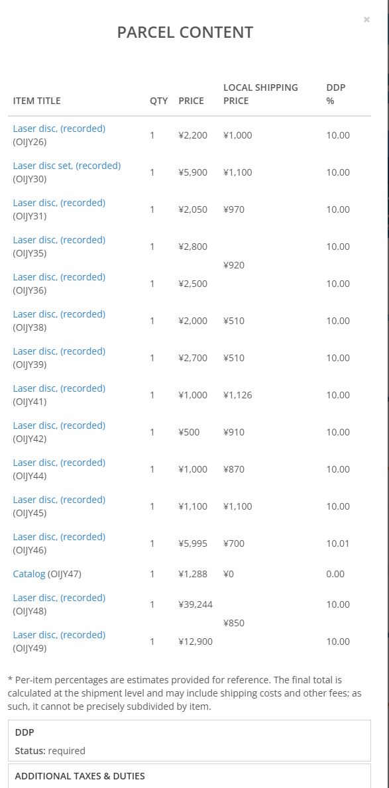Open Laser disc link for OIJY31

(59, 203)
